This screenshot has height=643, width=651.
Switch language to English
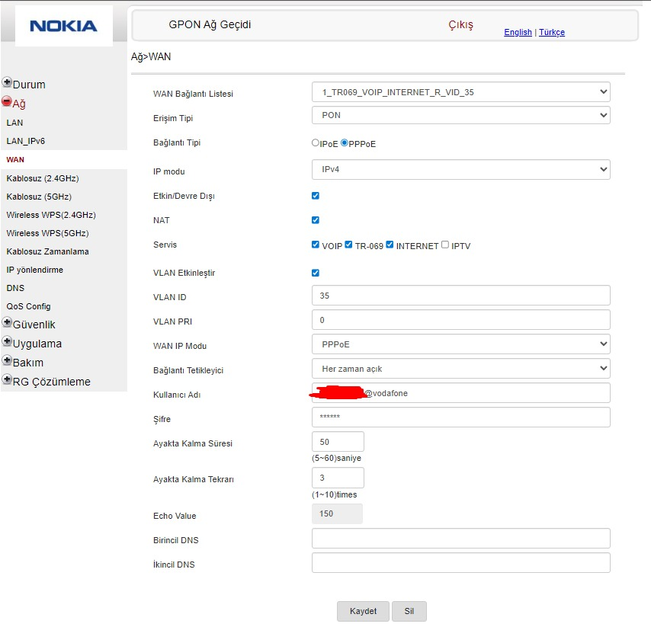[518, 32]
